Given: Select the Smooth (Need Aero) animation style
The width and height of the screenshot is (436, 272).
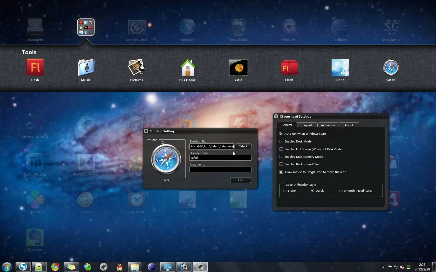Looking at the screenshot, I should click(x=341, y=191).
